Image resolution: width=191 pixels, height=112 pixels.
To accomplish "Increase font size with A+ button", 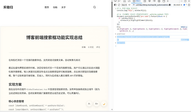I will [x=97, y=104].
